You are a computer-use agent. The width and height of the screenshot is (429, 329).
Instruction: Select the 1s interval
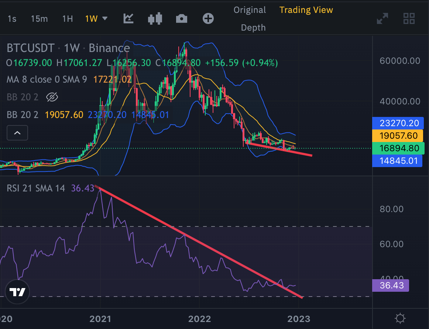pos(12,18)
